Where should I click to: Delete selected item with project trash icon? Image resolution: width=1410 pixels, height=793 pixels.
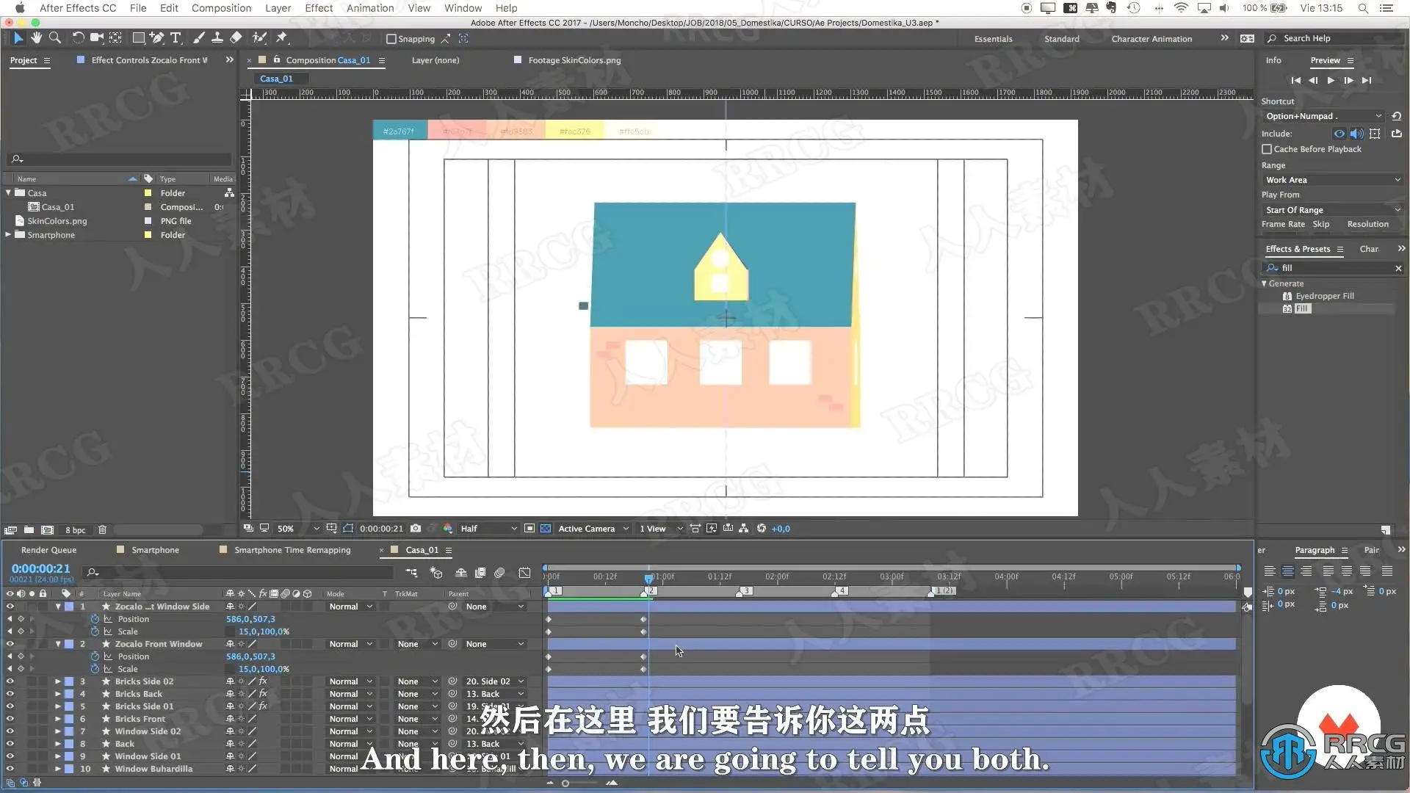coord(102,529)
